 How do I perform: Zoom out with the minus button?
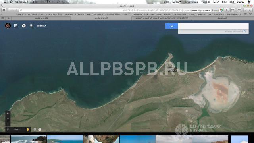[x=8, y=124]
